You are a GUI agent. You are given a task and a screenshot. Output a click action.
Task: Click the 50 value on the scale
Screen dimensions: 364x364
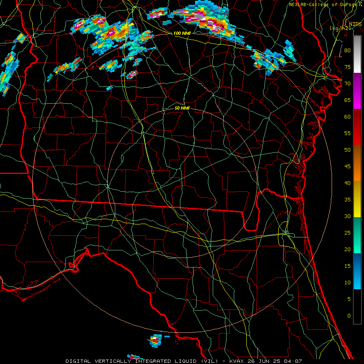click(x=347, y=150)
